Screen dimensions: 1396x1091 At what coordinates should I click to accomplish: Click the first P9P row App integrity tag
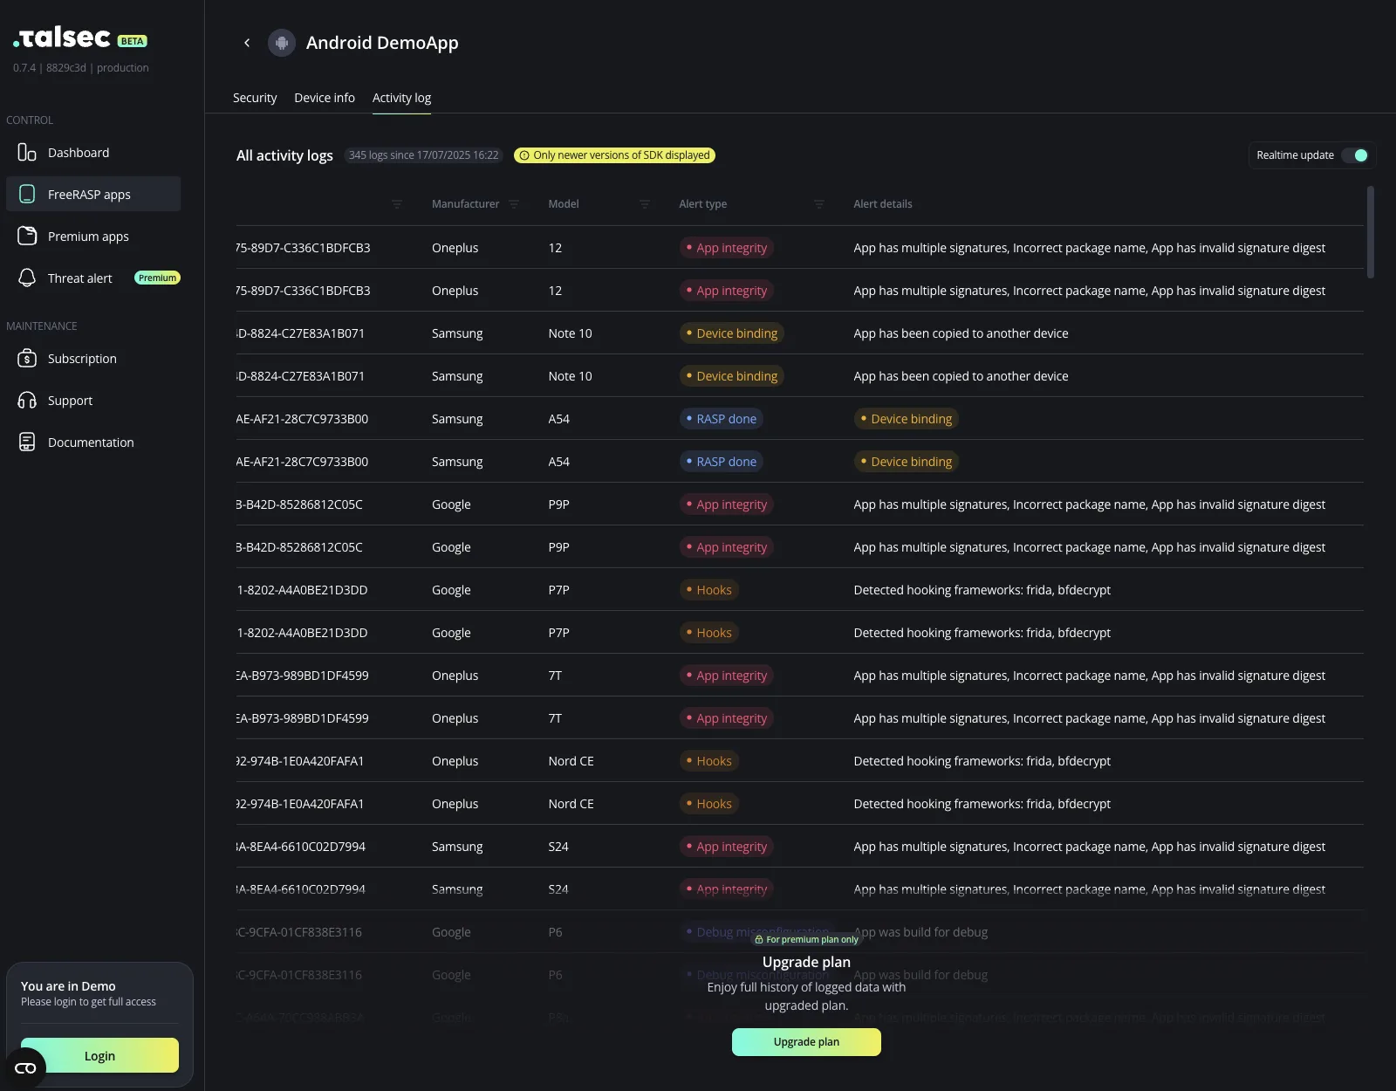(x=727, y=504)
